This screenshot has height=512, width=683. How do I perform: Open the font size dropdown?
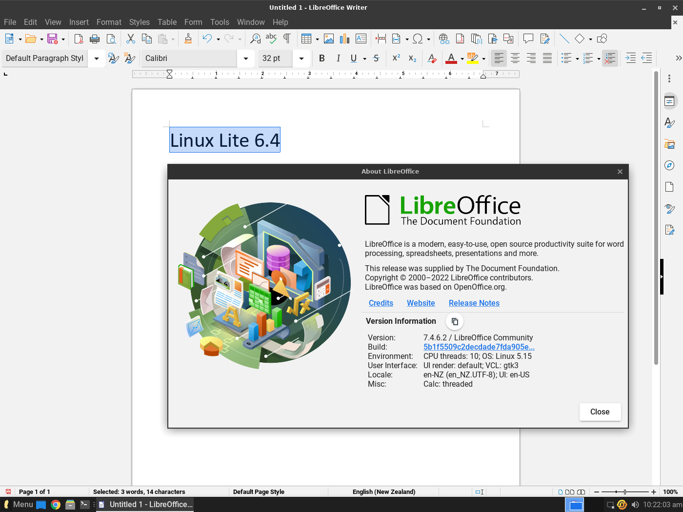pyautogui.click(x=301, y=58)
